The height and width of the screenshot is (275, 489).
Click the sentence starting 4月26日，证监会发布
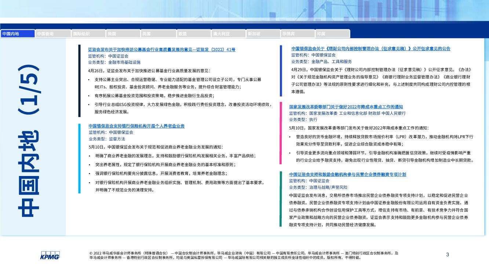[x=149, y=71]
